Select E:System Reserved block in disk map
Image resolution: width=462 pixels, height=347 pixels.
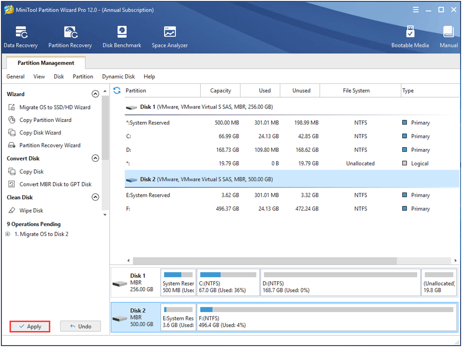(x=178, y=318)
